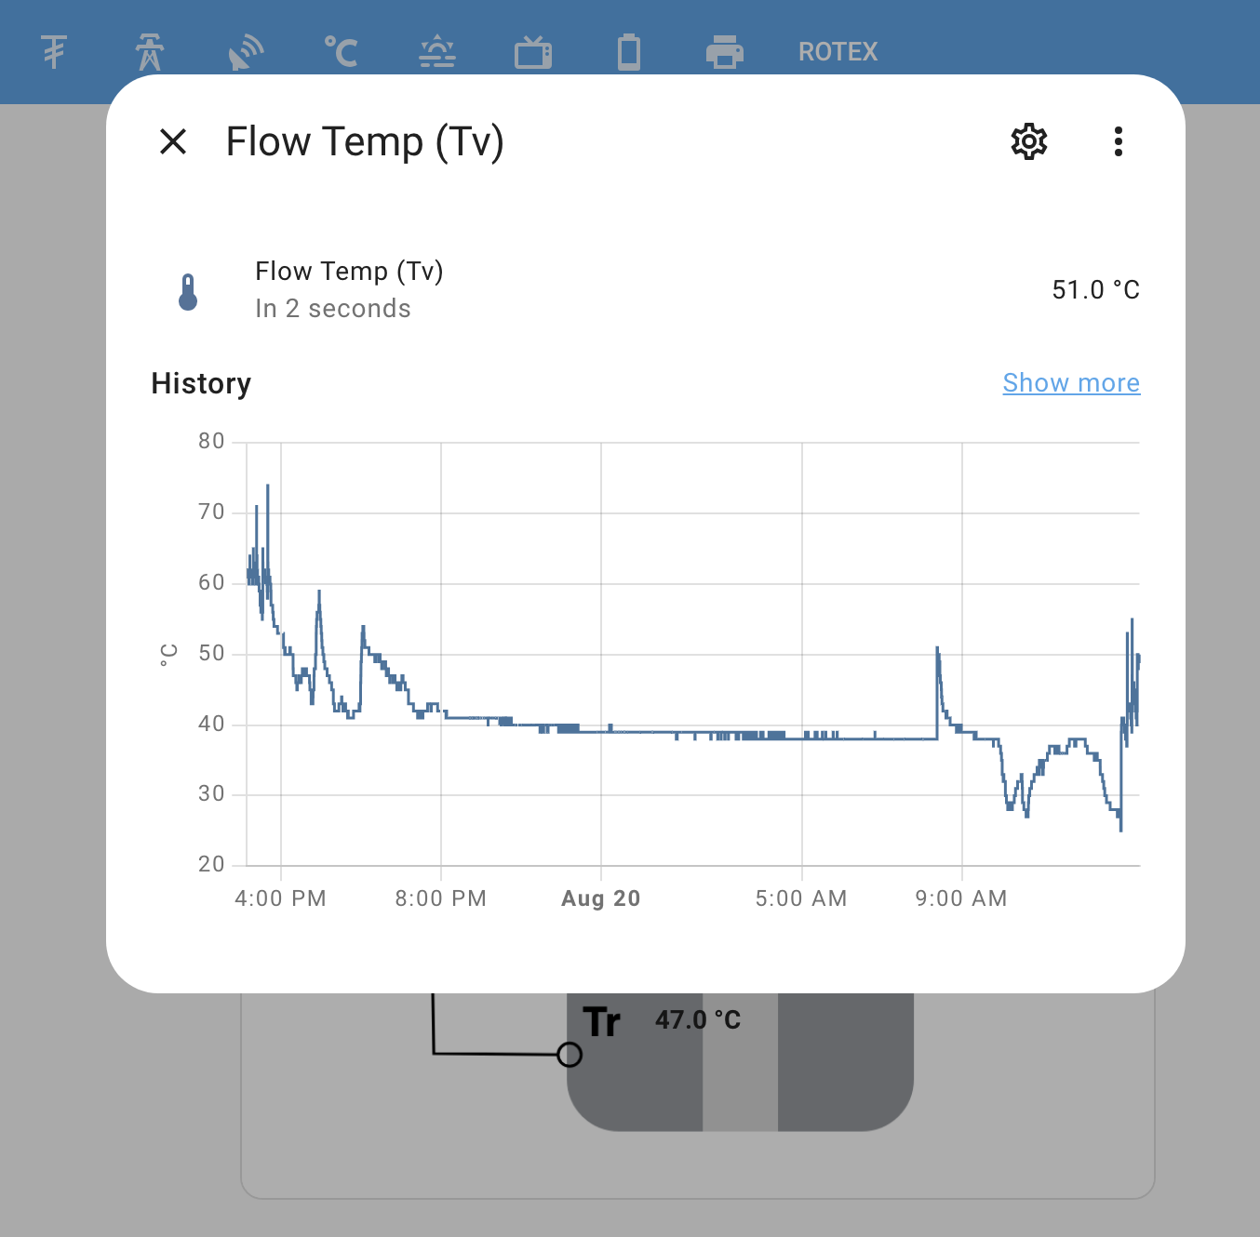Image resolution: width=1260 pixels, height=1237 pixels.
Task: Click the thermometer icon beside Flow Temp
Action: (x=188, y=289)
